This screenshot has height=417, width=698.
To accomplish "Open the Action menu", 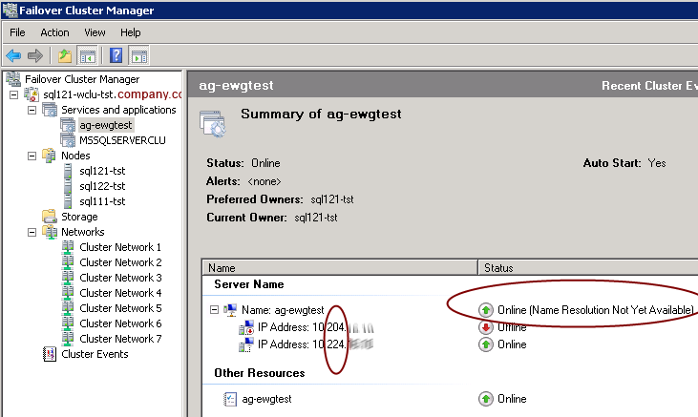I will coord(54,32).
